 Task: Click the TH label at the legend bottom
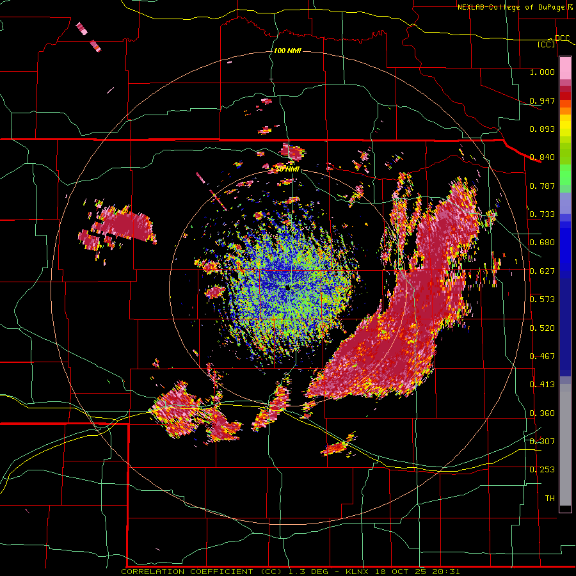[550, 499]
